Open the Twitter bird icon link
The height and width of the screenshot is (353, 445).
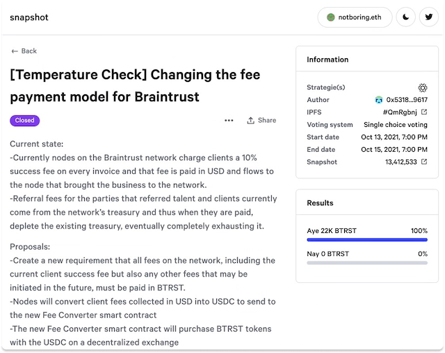coord(429,17)
